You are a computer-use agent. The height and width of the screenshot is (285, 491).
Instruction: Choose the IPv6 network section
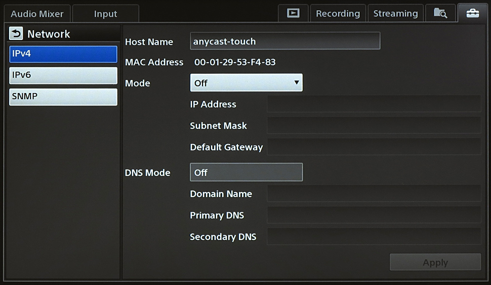[63, 75]
